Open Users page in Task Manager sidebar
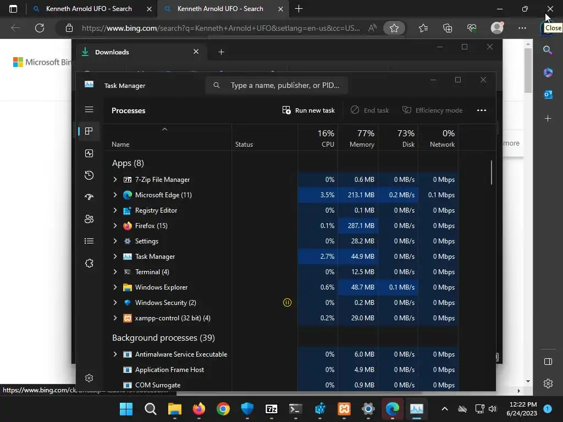 click(x=89, y=219)
